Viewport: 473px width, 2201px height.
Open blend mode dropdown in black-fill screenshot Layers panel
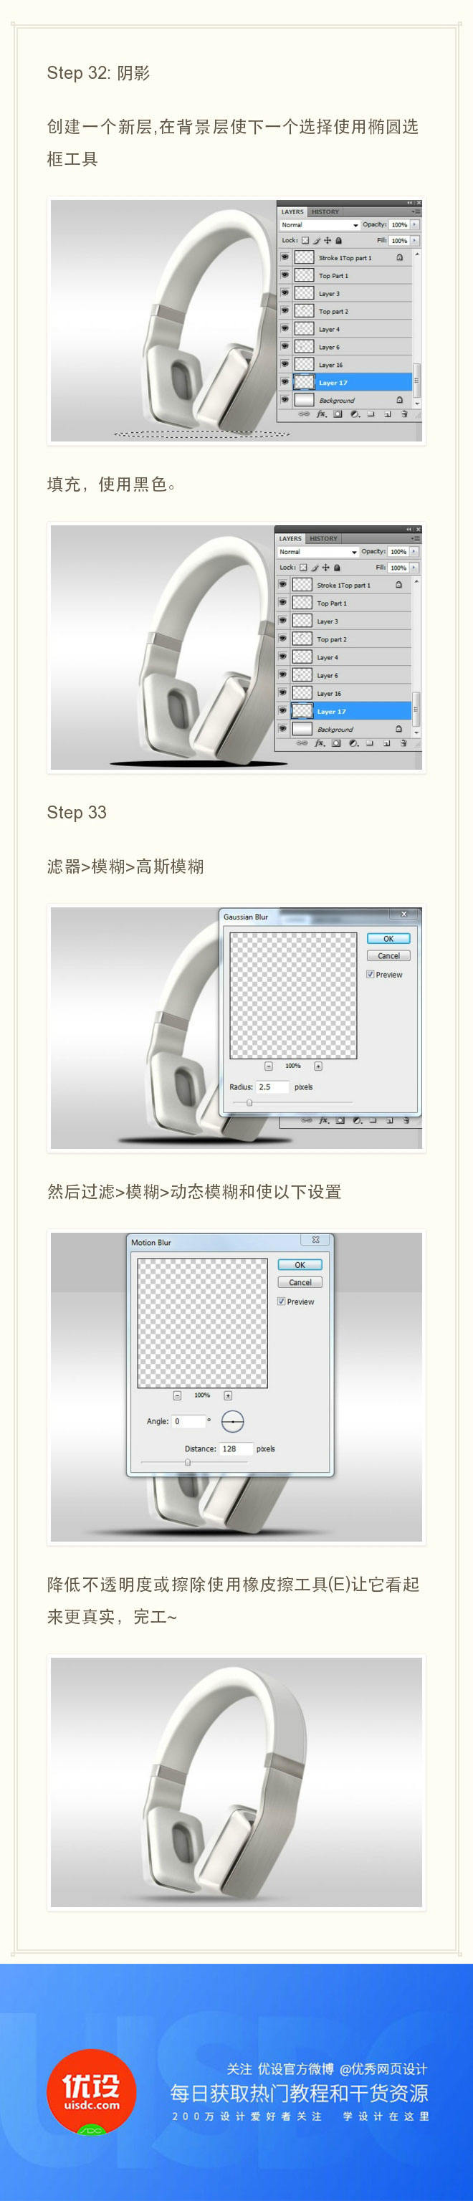318,552
